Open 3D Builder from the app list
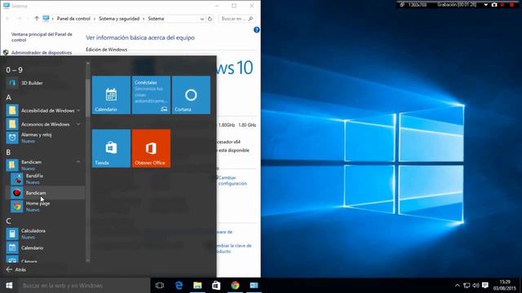This screenshot has width=522, height=293. [45, 83]
